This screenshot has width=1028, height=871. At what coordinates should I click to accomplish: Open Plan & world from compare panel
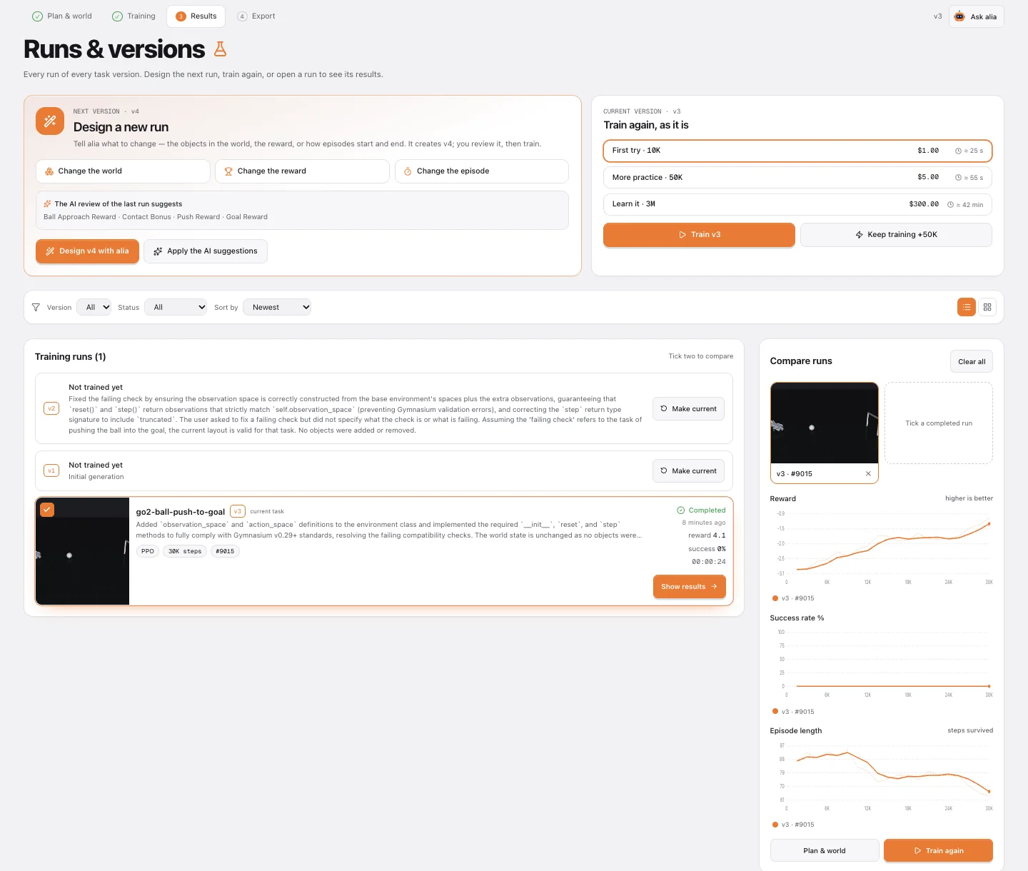click(x=825, y=851)
